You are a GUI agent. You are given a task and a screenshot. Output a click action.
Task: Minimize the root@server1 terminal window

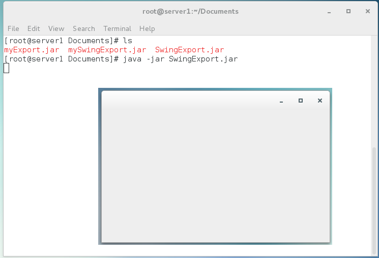click(329, 11)
